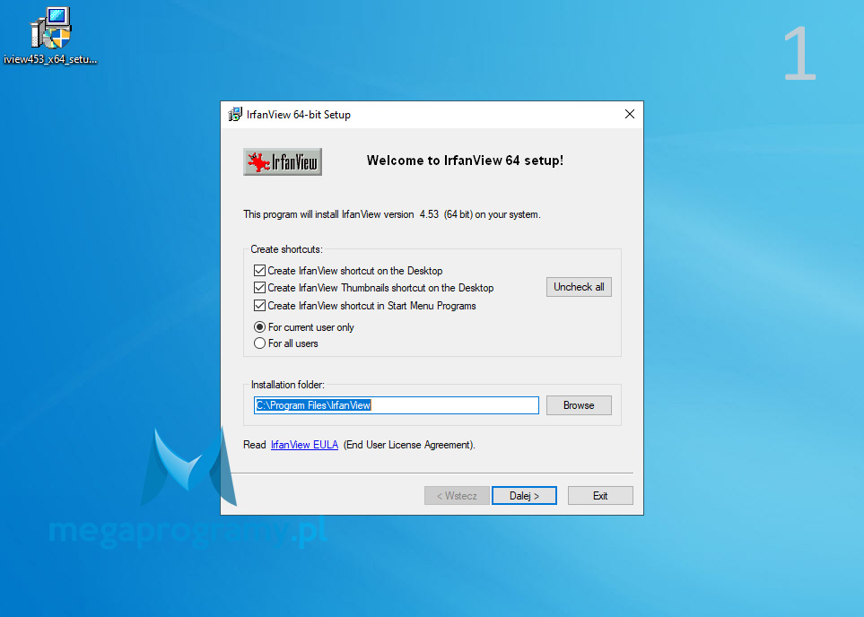The height and width of the screenshot is (617, 864).
Task: Click the Welcome to IrfanView 64 setup heading
Action: (x=465, y=161)
